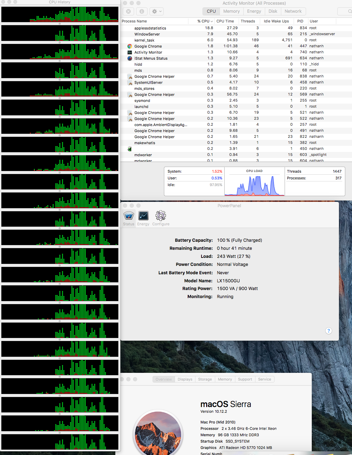Click the iStat Menus Status process icon
352x455 pixels.
pos(130,58)
